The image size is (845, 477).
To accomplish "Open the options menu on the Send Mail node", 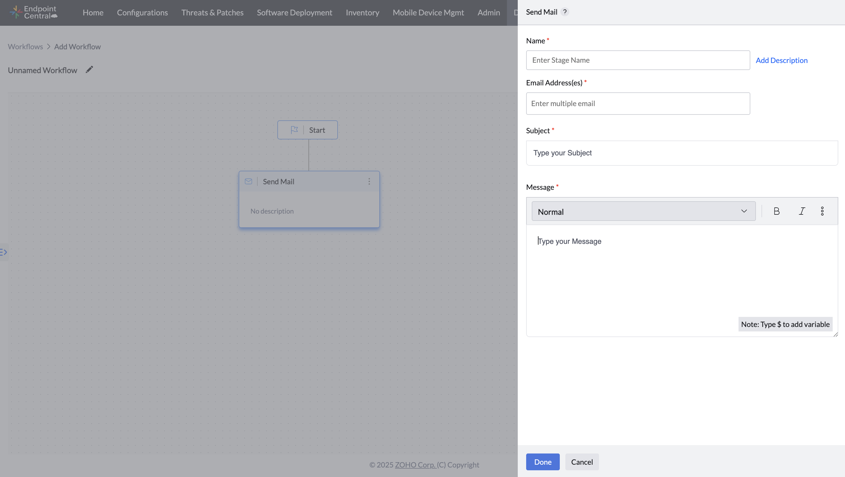I will pyautogui.click(x=369, y=181).
